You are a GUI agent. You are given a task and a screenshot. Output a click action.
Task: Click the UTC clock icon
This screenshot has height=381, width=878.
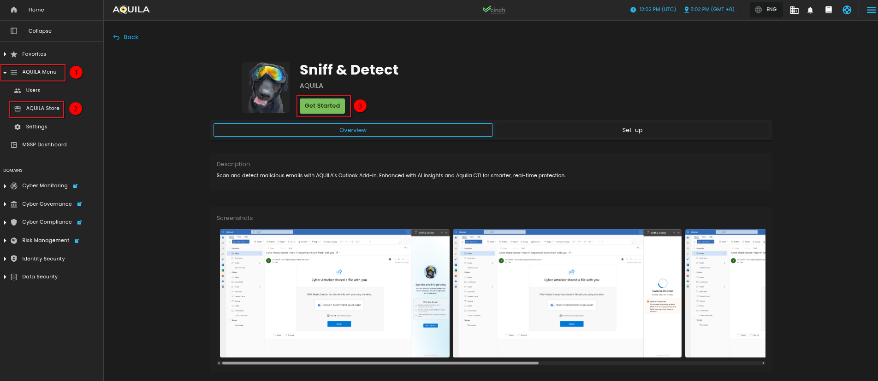coord(633,10)
